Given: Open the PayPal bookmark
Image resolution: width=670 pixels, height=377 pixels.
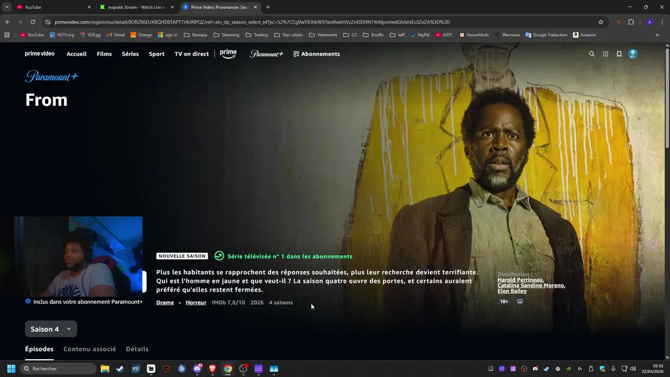Looking at the screenshot, I should (x=420, y=35).
